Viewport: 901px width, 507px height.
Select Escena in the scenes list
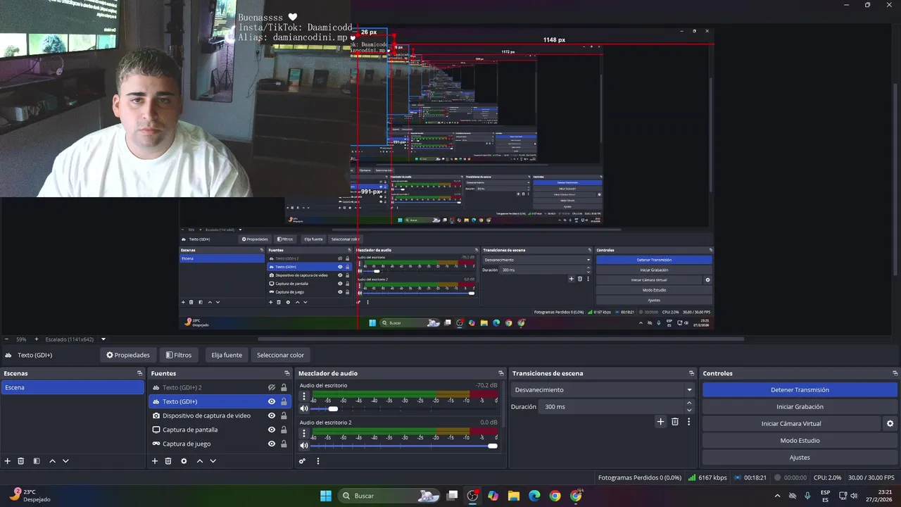pos(73,387)
